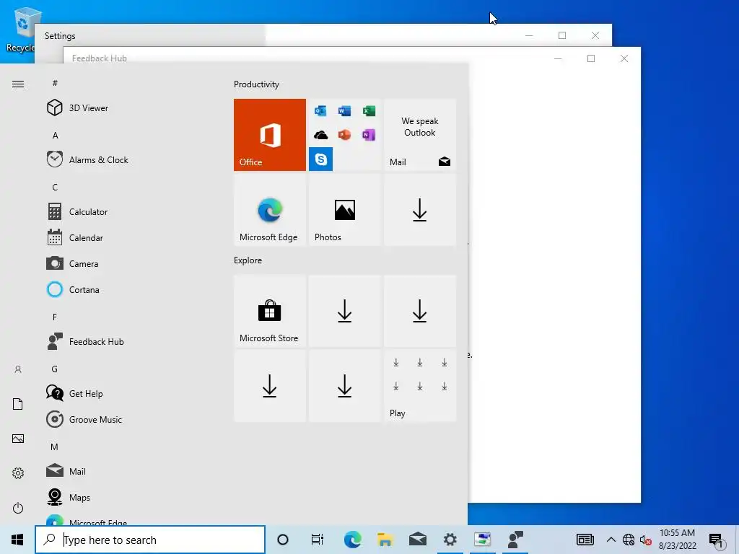Open Outlook icon in the Office folder tile

320,110
